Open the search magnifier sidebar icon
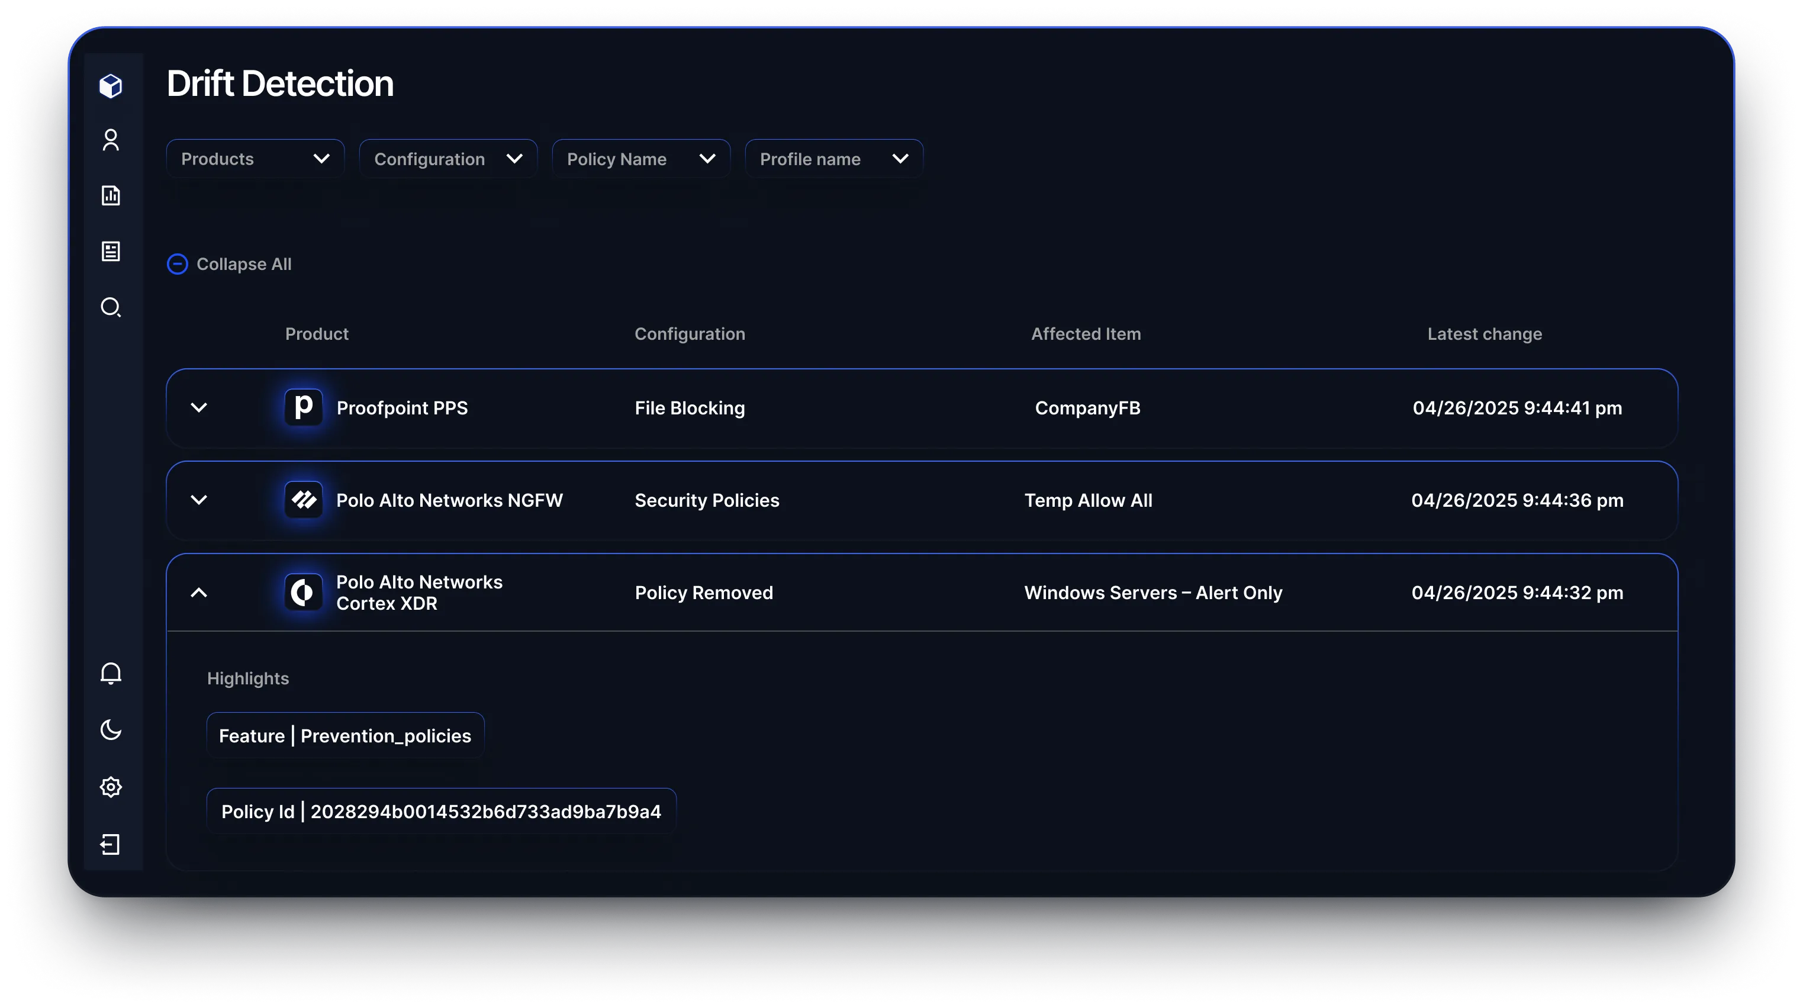 (x=111, y=307)
